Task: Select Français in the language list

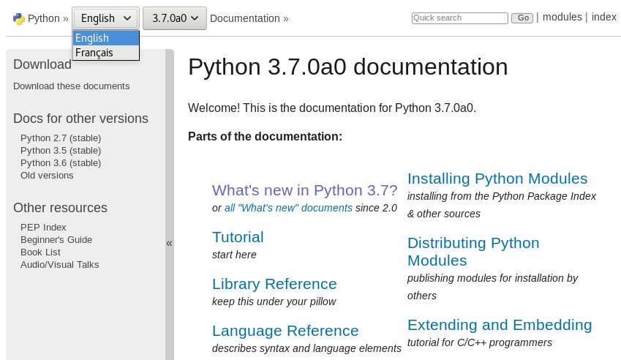Action: point(106,53)
